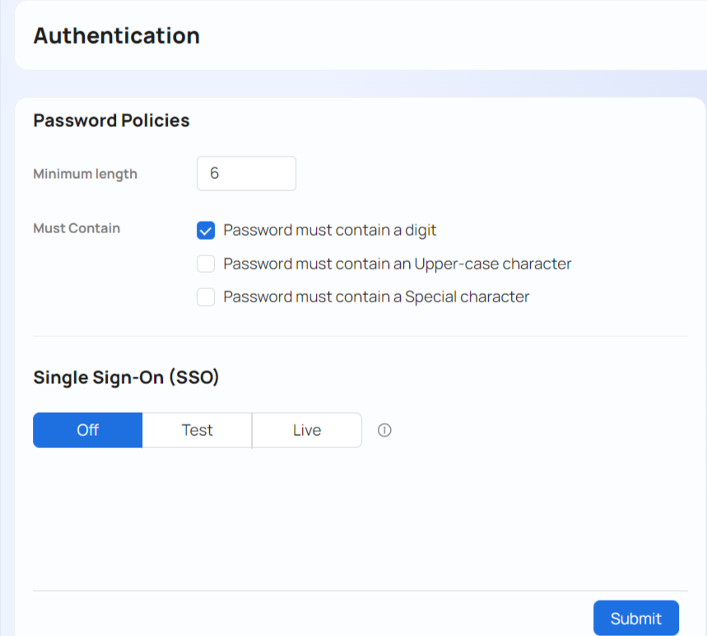Focus the Minimum length input field
The height and width of the screenshot is (636, 707).
click(x=246, y=174)
